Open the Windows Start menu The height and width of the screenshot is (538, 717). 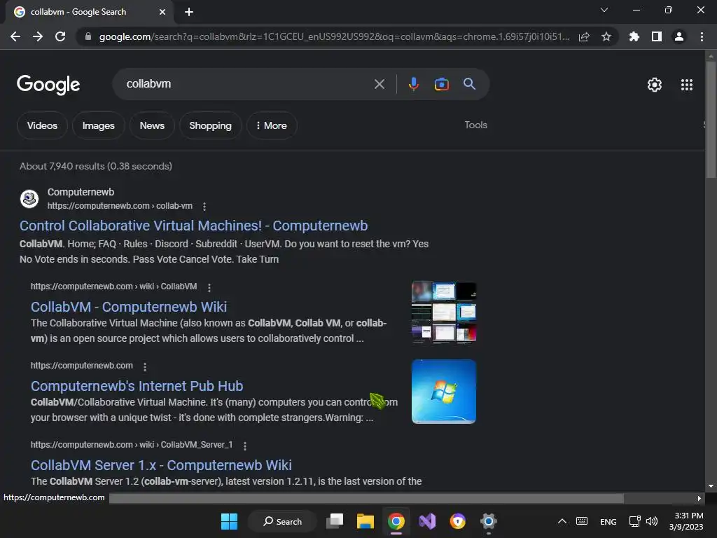(229, 521)
